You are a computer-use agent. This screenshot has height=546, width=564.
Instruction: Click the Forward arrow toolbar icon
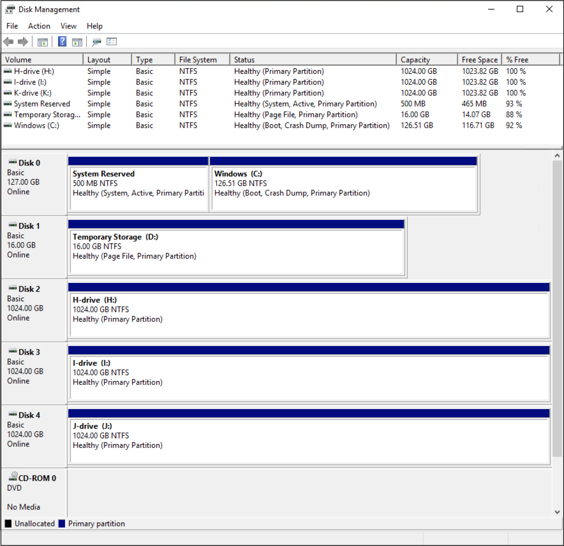pos(23,42)
